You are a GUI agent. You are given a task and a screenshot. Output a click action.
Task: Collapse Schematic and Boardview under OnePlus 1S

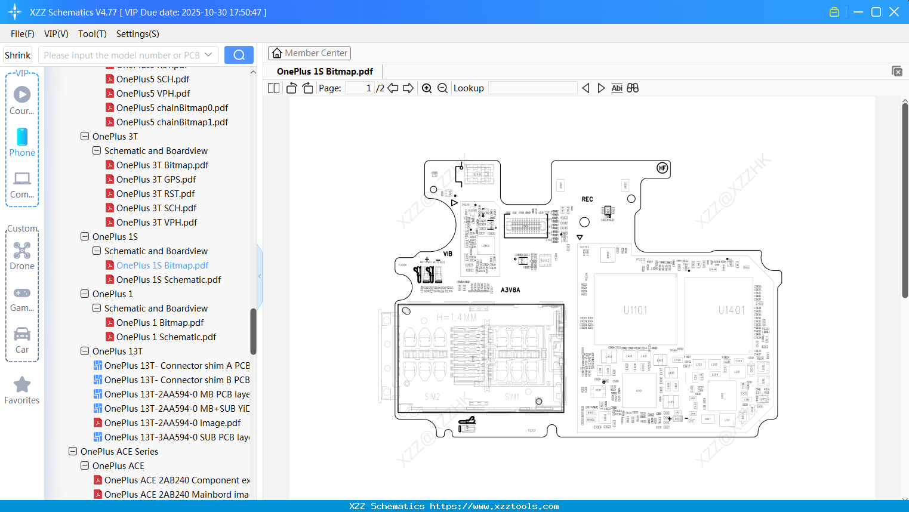click(97, 251)
